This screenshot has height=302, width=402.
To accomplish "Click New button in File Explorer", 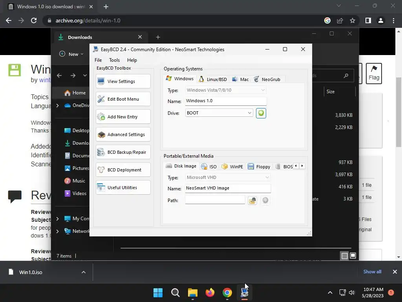I will click(71, 54).
